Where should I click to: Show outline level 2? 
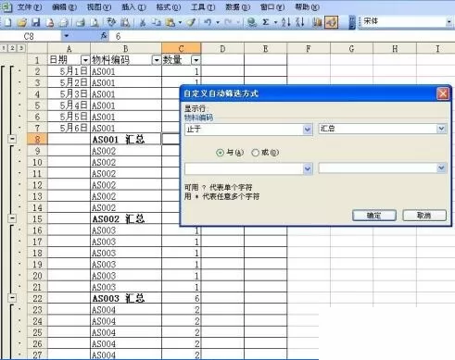click(x=12, y=48)
